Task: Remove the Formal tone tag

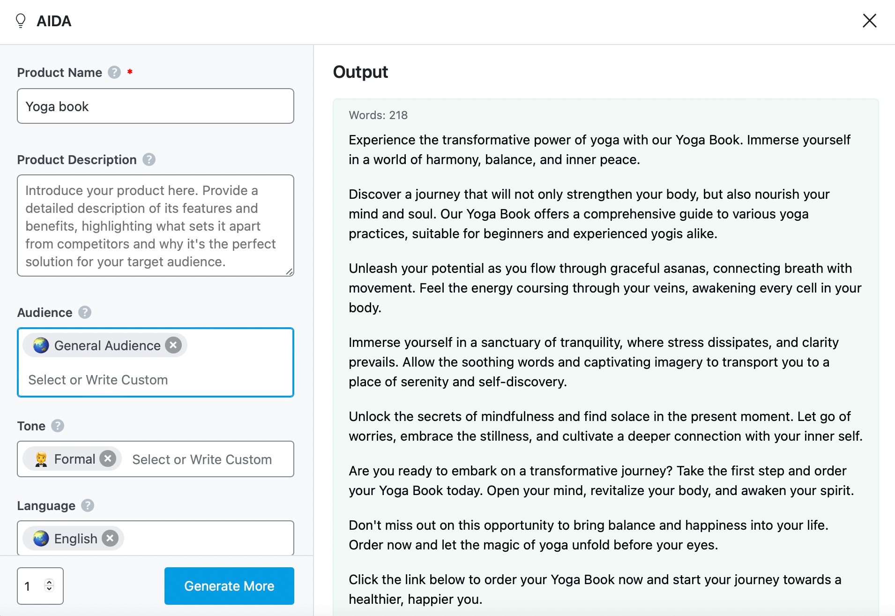Action: [x=108, y=458]
